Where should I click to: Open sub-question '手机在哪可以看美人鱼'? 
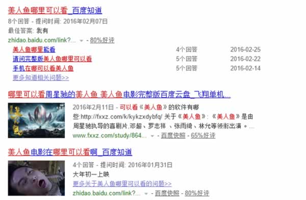click(x=43, y=68)
